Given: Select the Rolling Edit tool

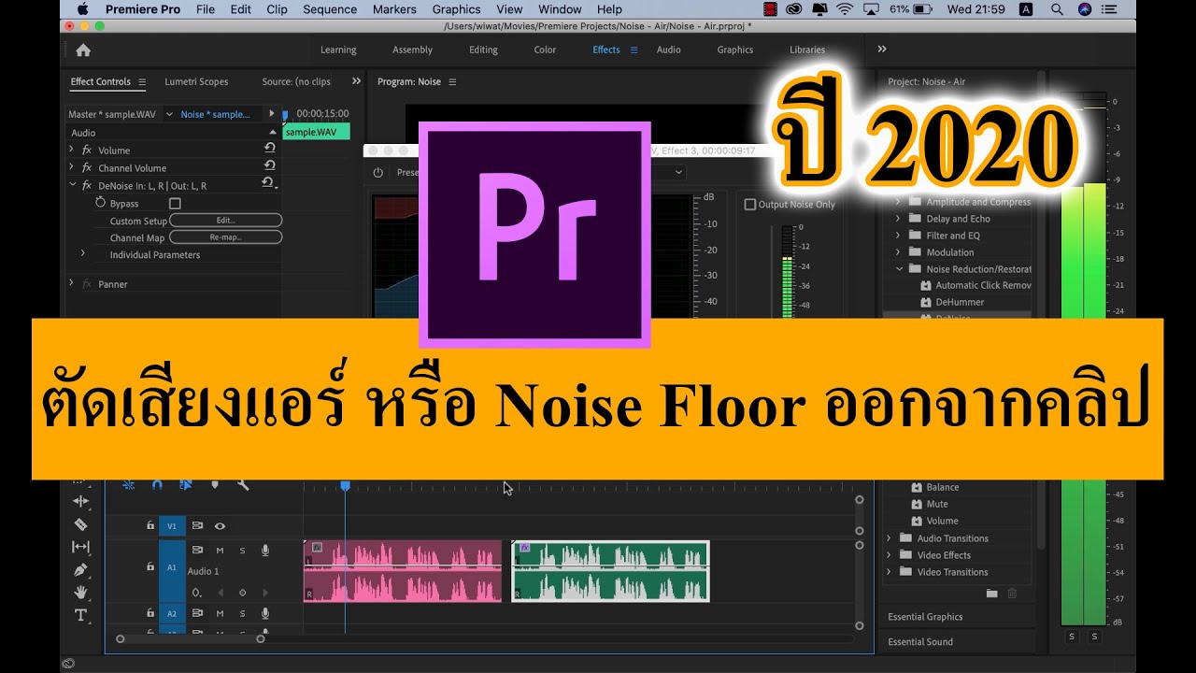Looking at the screenshot, I should click(x=80, y=501).
